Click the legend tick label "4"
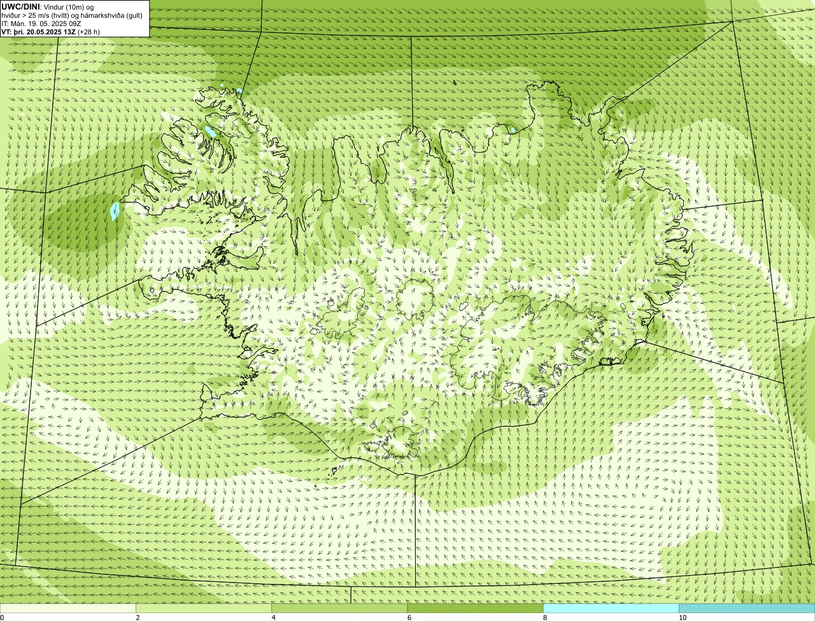The height and width of the screenshot is (622, 815). coord(273,618)
